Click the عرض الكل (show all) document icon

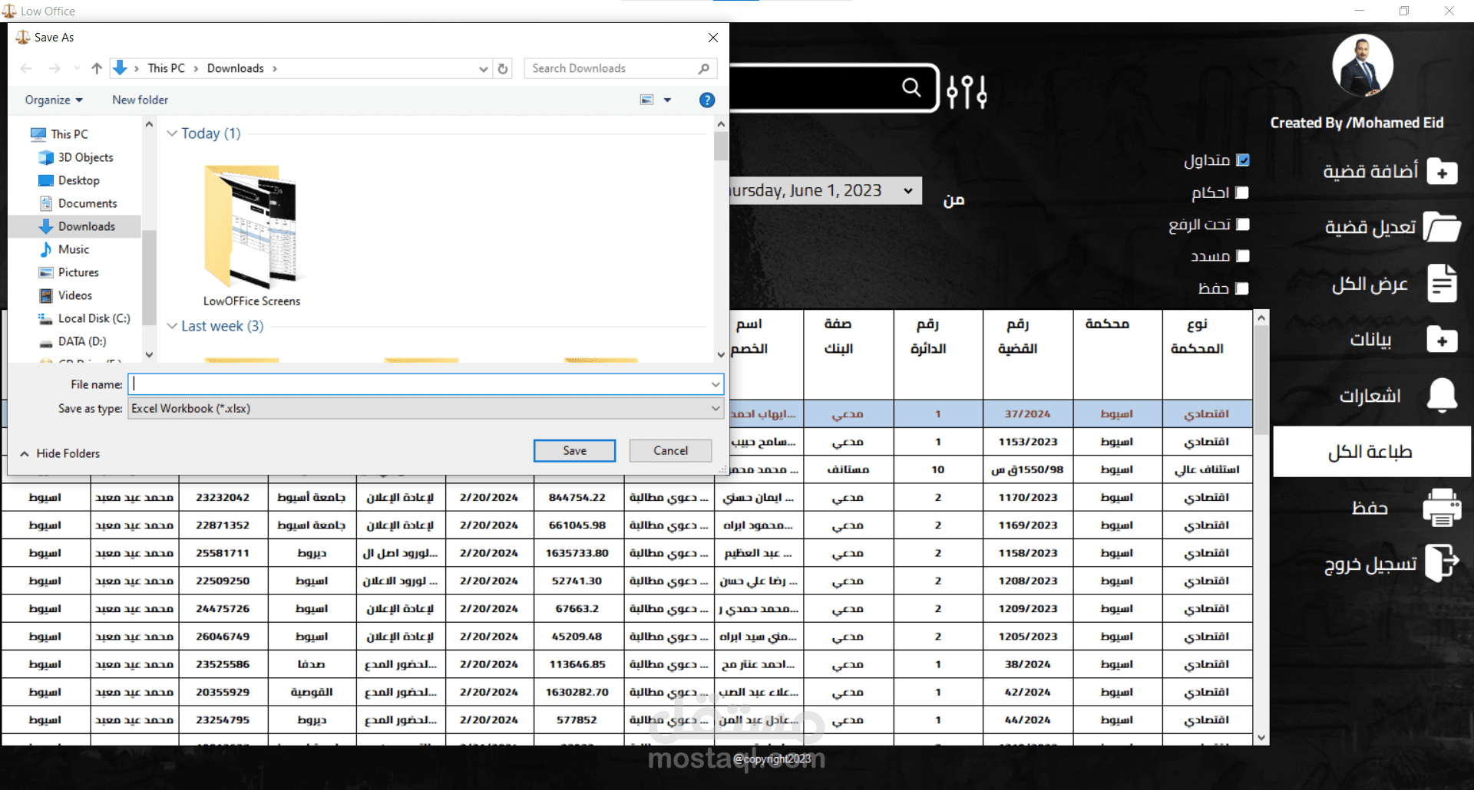pos(1442,283)
